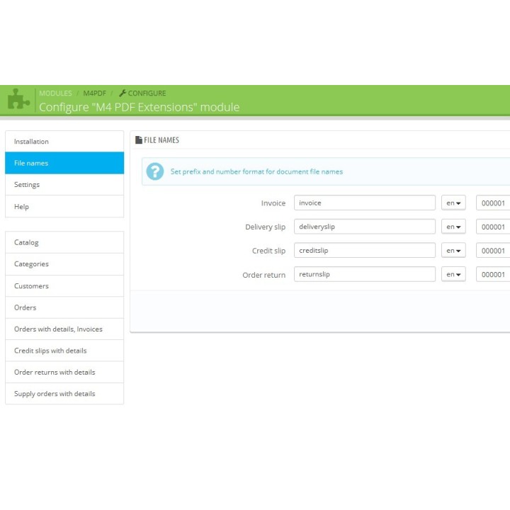Expand the Delivery slip language dropdown
Viewport: 510px width, 510px height.
(453, 227)
